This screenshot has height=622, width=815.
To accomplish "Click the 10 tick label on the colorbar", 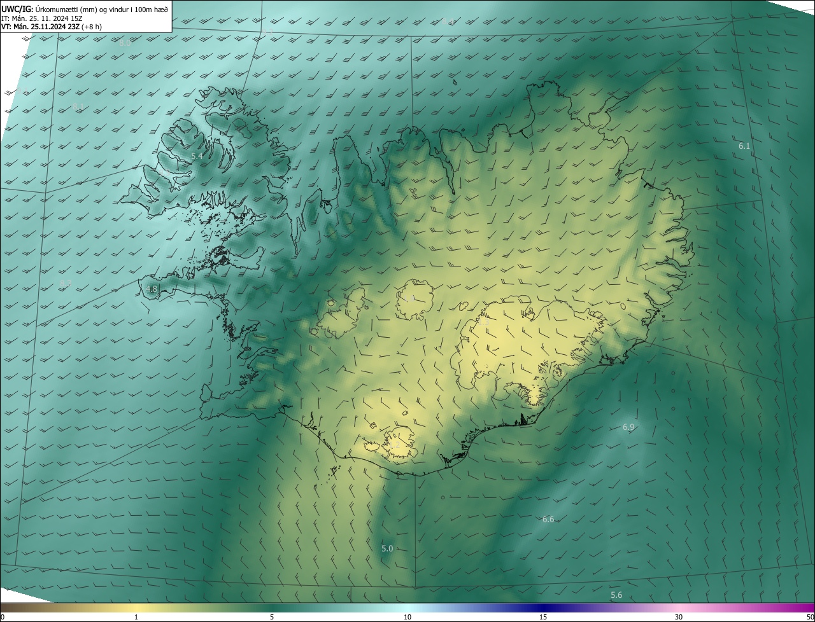I will pyautogui.click(x=407, y=617).
